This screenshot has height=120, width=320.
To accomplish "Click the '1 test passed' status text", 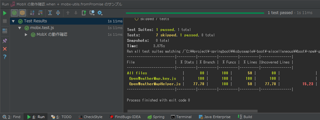I will [x=280, y=13].
